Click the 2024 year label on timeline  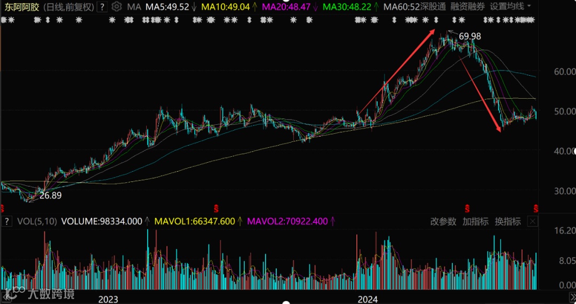tap(367, 299)
